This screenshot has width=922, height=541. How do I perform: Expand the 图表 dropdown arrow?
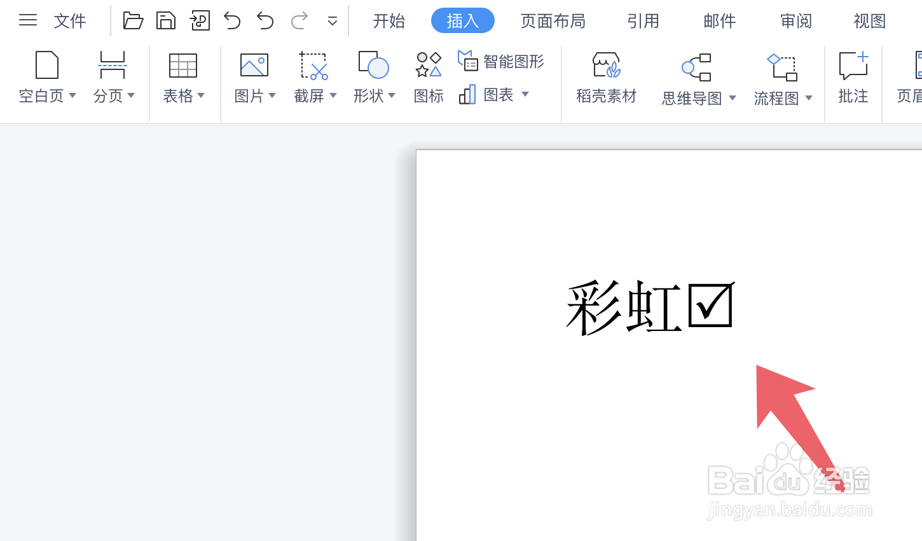(525, 94)
